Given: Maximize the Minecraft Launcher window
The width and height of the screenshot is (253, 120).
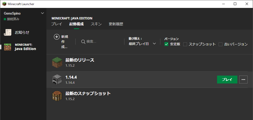Looking at the screenshot, I should [x=235, y=4].
